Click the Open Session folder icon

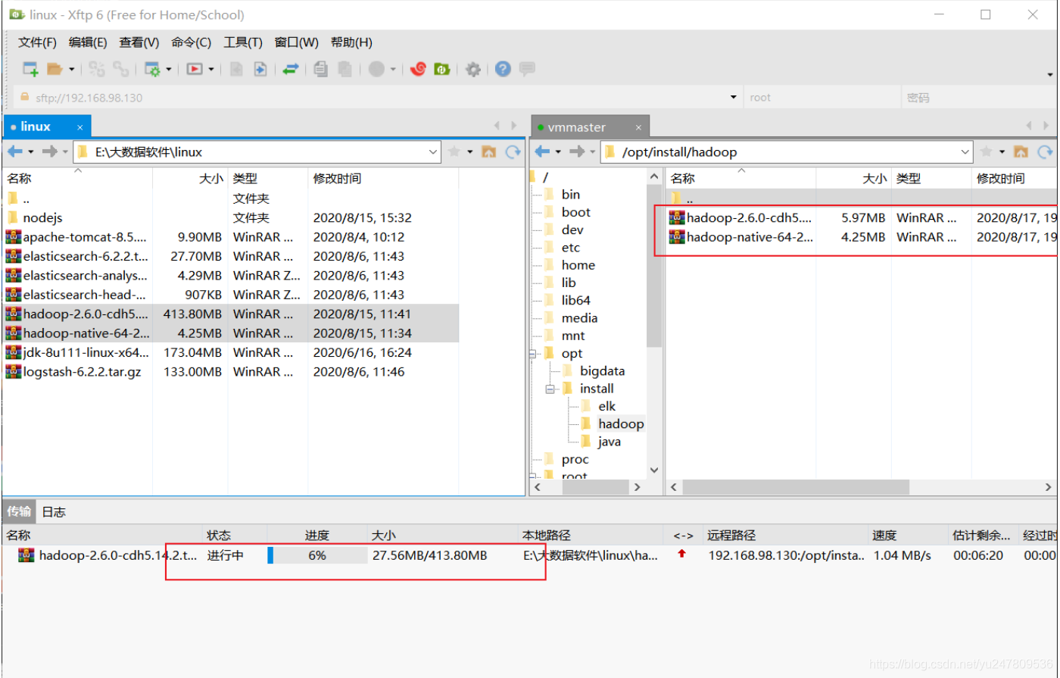coord(55,69)
